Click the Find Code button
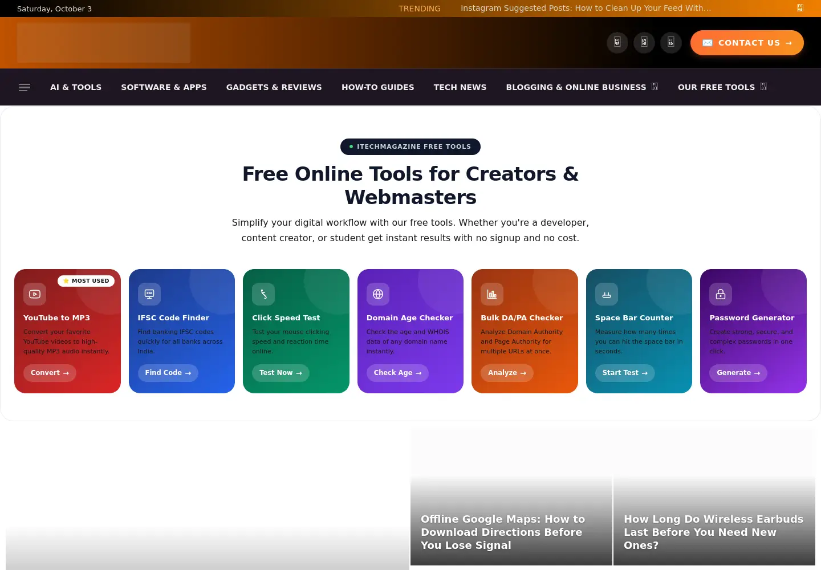 click(x=168, y=373)
